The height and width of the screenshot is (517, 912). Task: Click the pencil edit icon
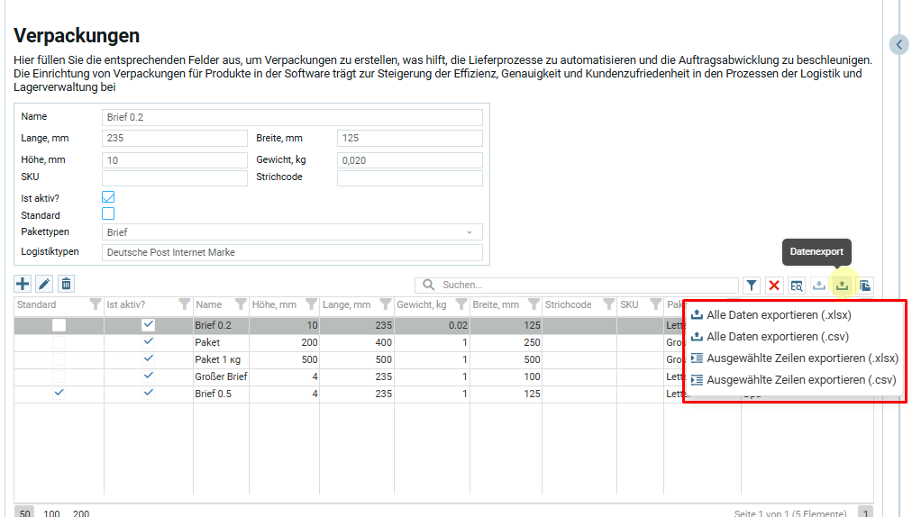pos(44,285)
